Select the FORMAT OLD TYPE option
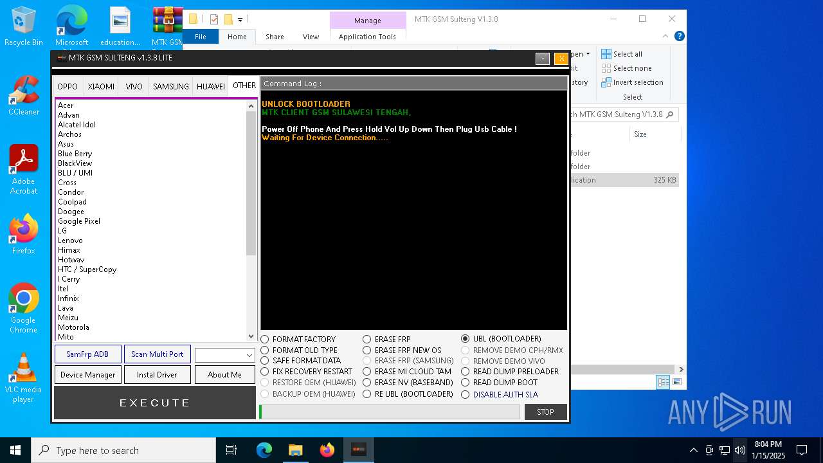823x463 pixels. (x=299, y=350)
